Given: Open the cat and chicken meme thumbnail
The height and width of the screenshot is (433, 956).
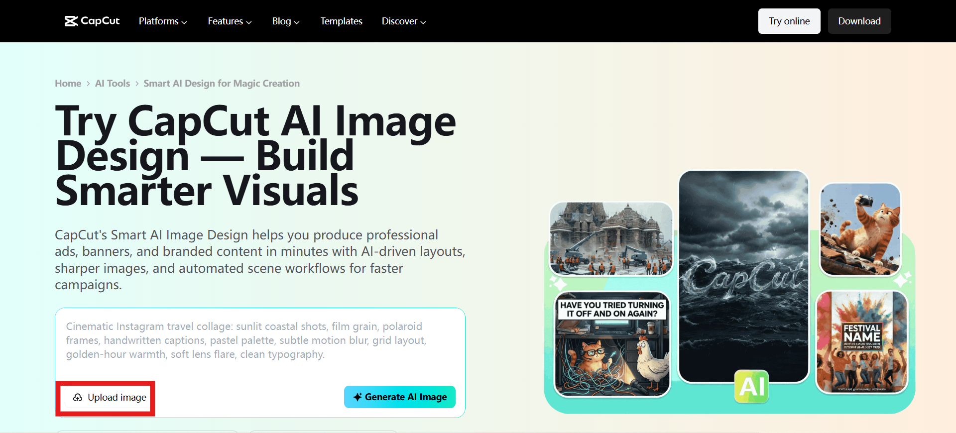Looking at the screenshot, I should tap(612, 344).
